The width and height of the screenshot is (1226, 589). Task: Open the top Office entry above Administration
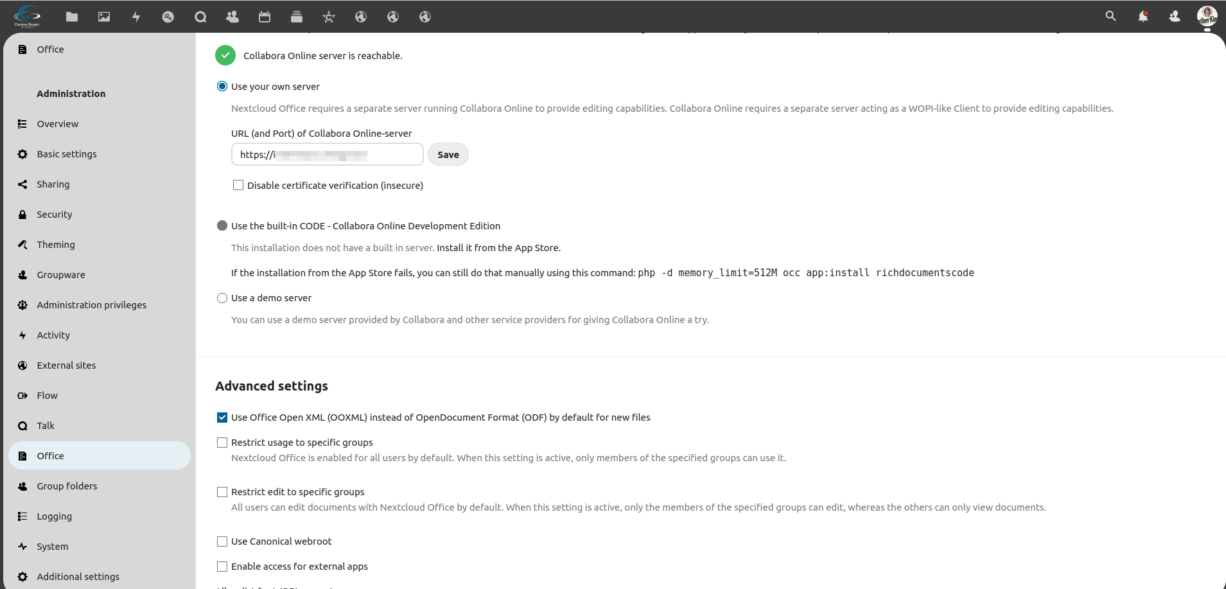(x=100, y=49)
